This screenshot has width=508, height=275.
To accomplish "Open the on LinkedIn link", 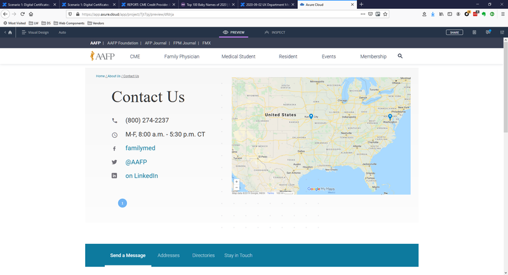I will (x=142, y=176).
